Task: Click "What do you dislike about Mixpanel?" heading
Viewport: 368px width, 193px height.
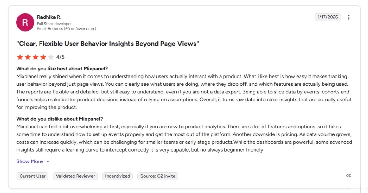Action: coord(59,119)
